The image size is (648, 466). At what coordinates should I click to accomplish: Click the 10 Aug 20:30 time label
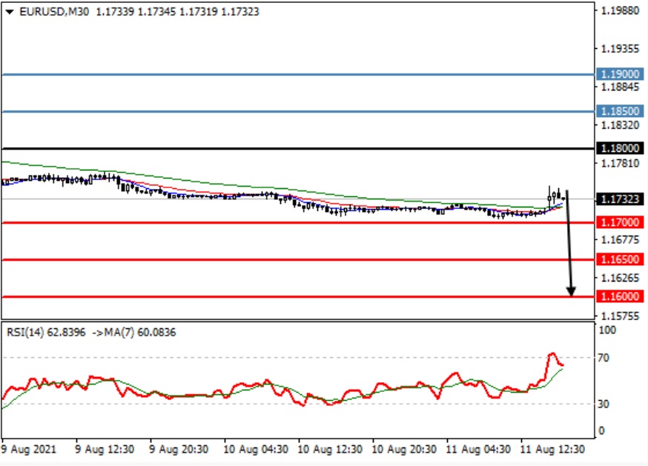(404, 449)
